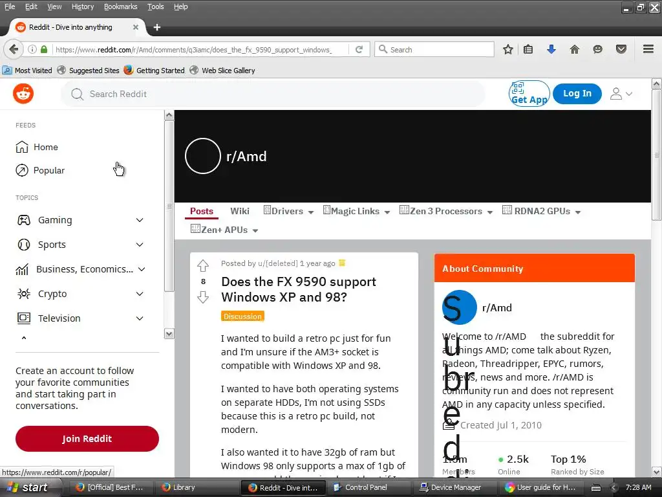Click the Log In button
This screenshot has height=497, width=662.
point(577,93)
